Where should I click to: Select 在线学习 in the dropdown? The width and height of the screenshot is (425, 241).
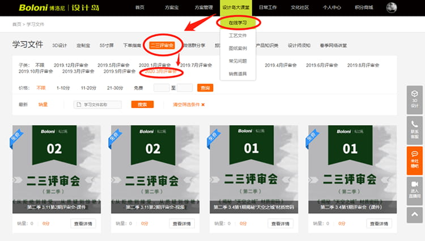click(237, 23)
